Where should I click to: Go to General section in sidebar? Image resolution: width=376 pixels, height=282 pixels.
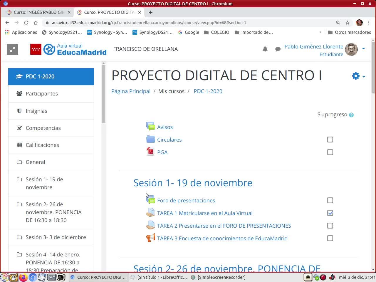[51, 162]
